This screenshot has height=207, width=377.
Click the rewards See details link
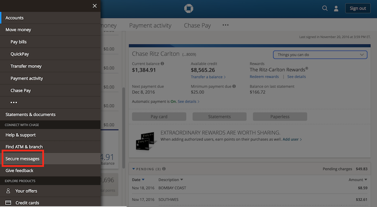tap(297, 77)
